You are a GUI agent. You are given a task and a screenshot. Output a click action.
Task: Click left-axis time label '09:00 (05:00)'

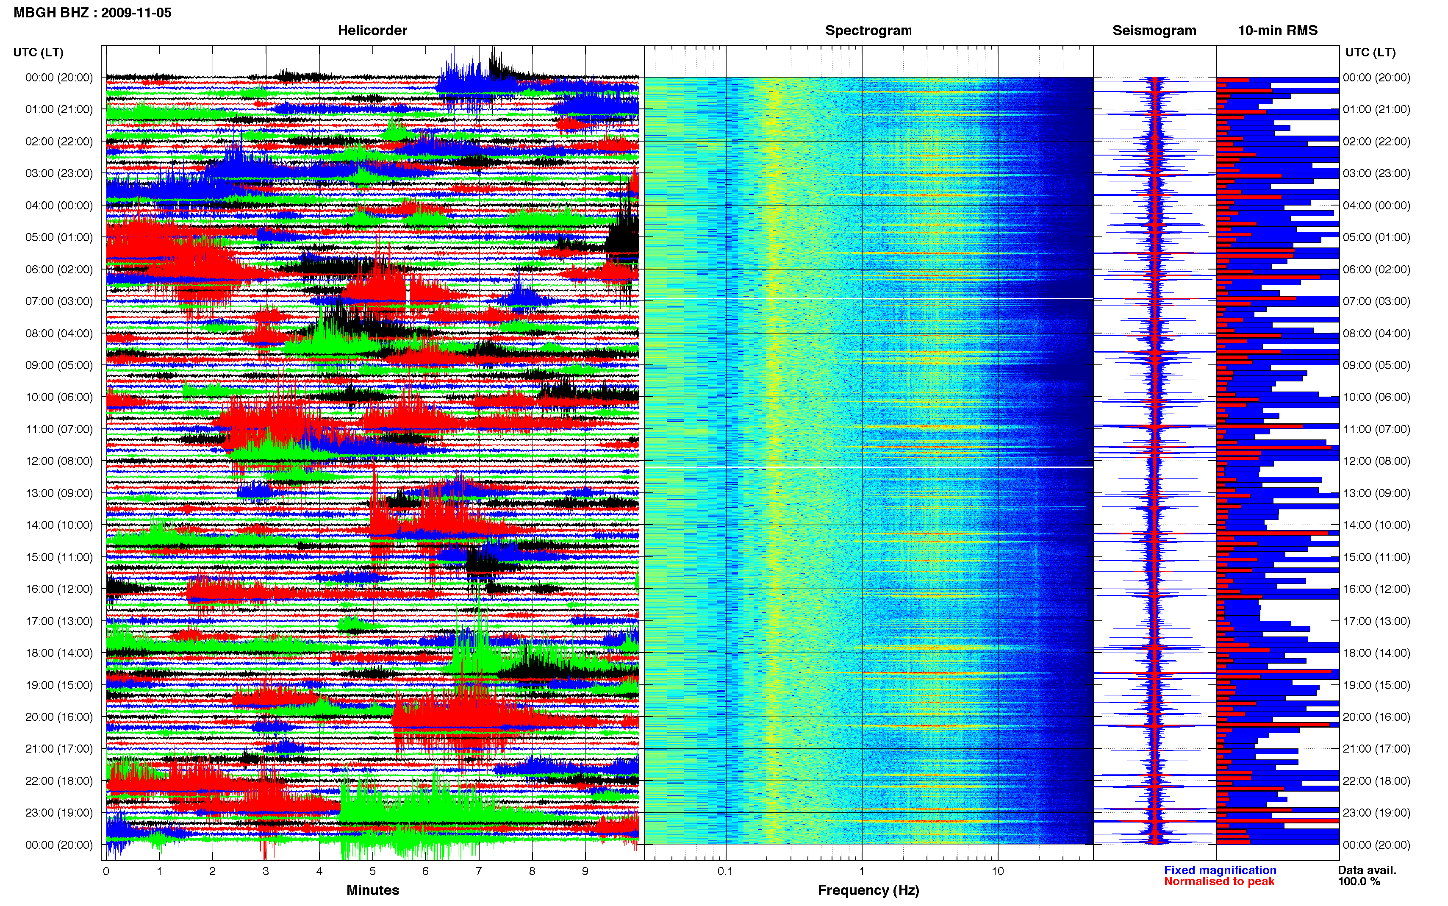(59, 365)
